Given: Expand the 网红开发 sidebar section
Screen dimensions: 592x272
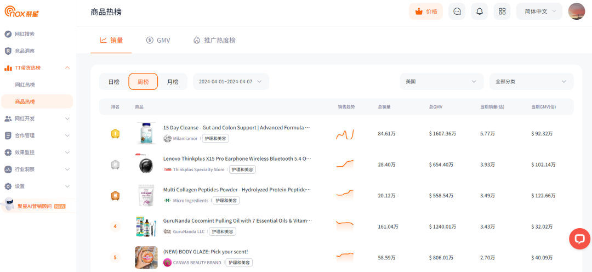Looking at the screenshot, I should point(67,118).
